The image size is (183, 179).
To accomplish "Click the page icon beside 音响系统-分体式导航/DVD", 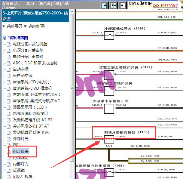I will point(8,95).
